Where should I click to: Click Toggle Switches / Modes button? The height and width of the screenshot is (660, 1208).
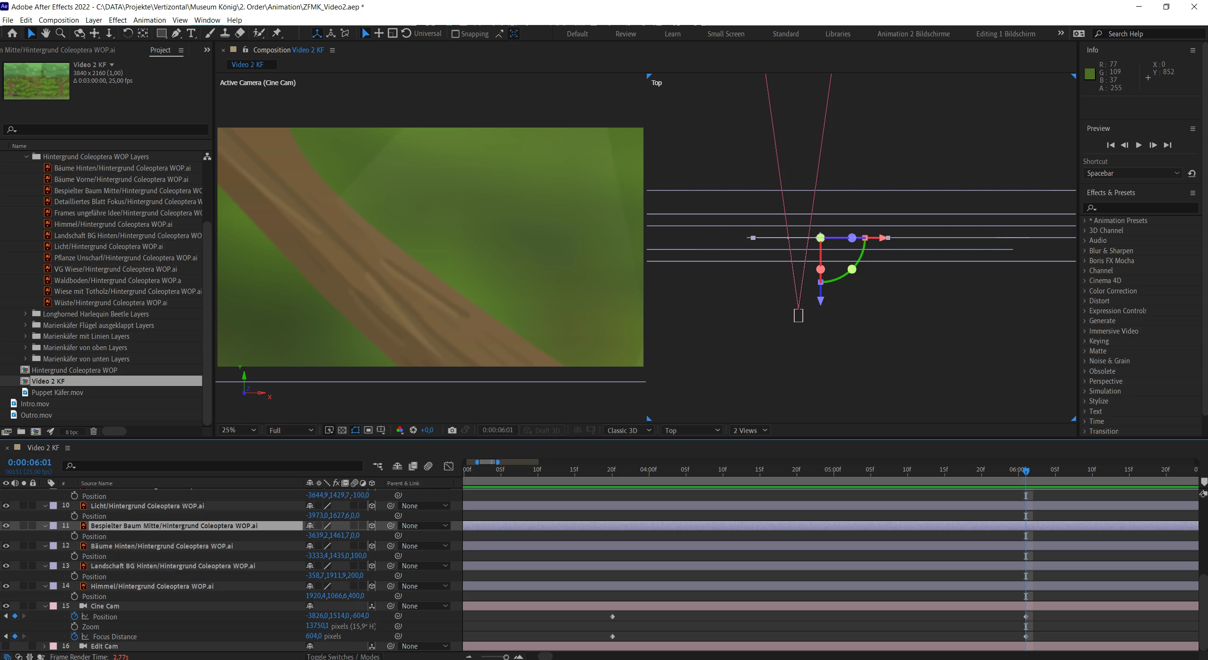343,656
